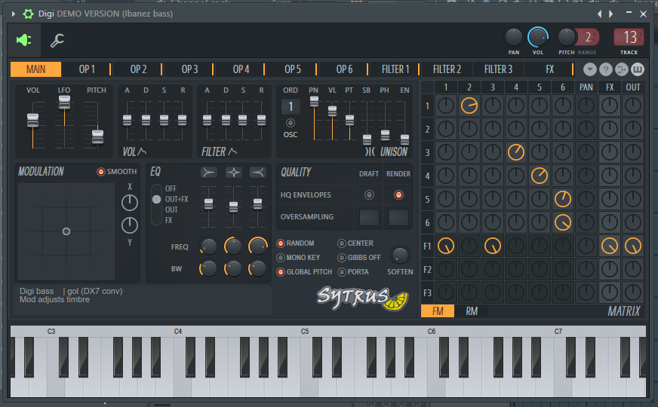Click the volume envelope Attack slider
Viewport: 658px width, 407px height.
pos(128,120)
